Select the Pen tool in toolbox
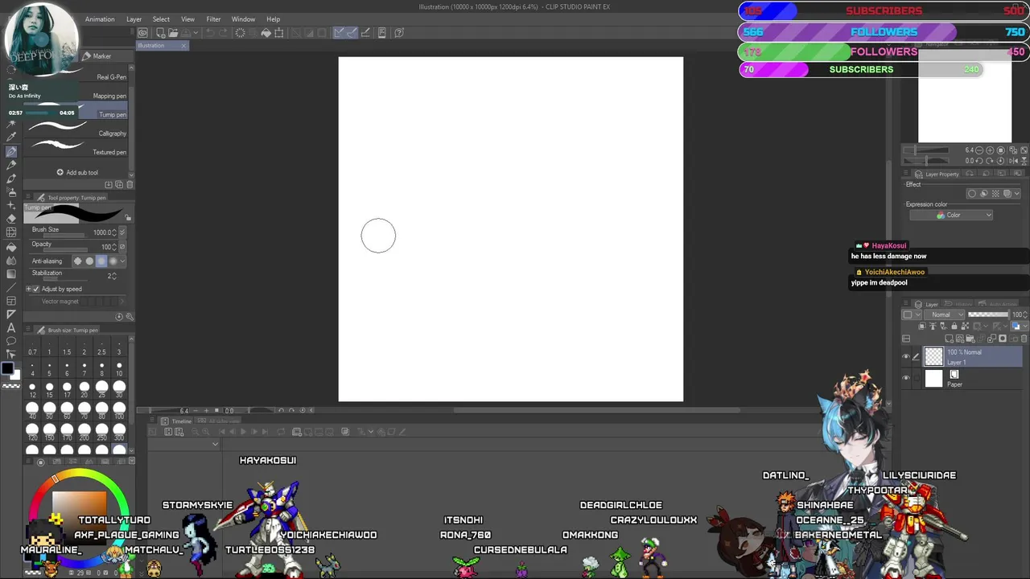1030x579 pixels. tap(11, 151)
